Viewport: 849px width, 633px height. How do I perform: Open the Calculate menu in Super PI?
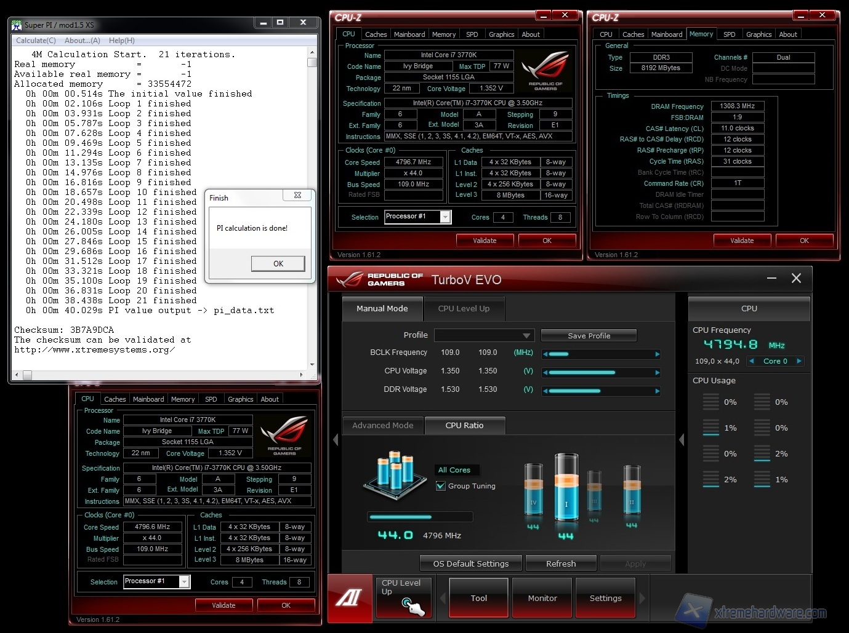coord(36,41)
